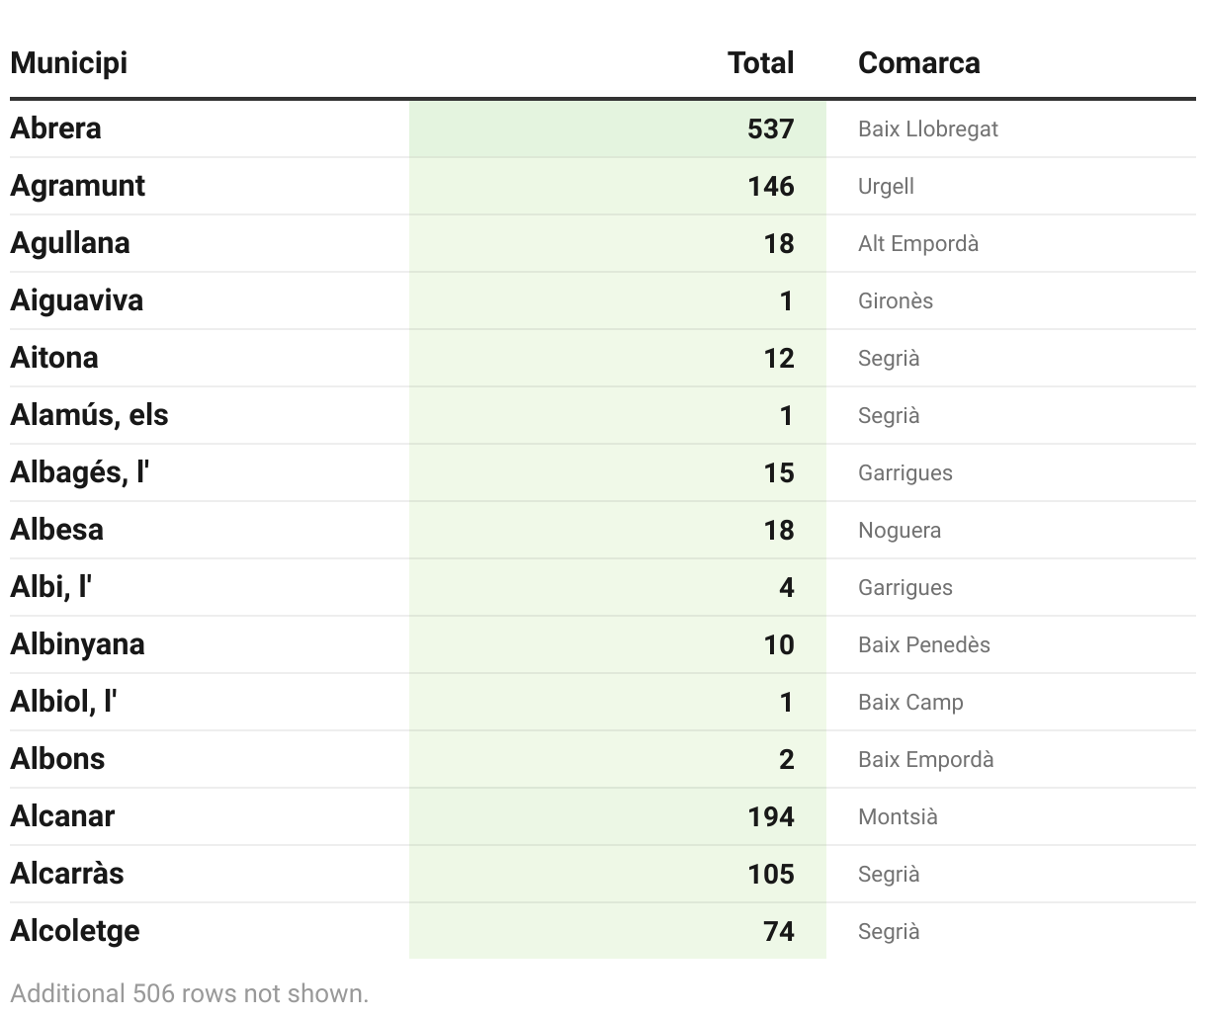Select the Aitona row label
Viewport: 1206px width, 1018px height.
(54, 358)
